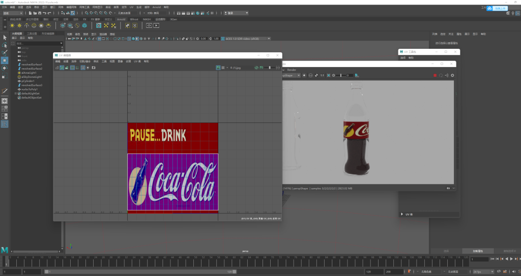Toggle UV editor checker pattern icon
This screenshot has height=276, width=521.
tap(223, 68)
